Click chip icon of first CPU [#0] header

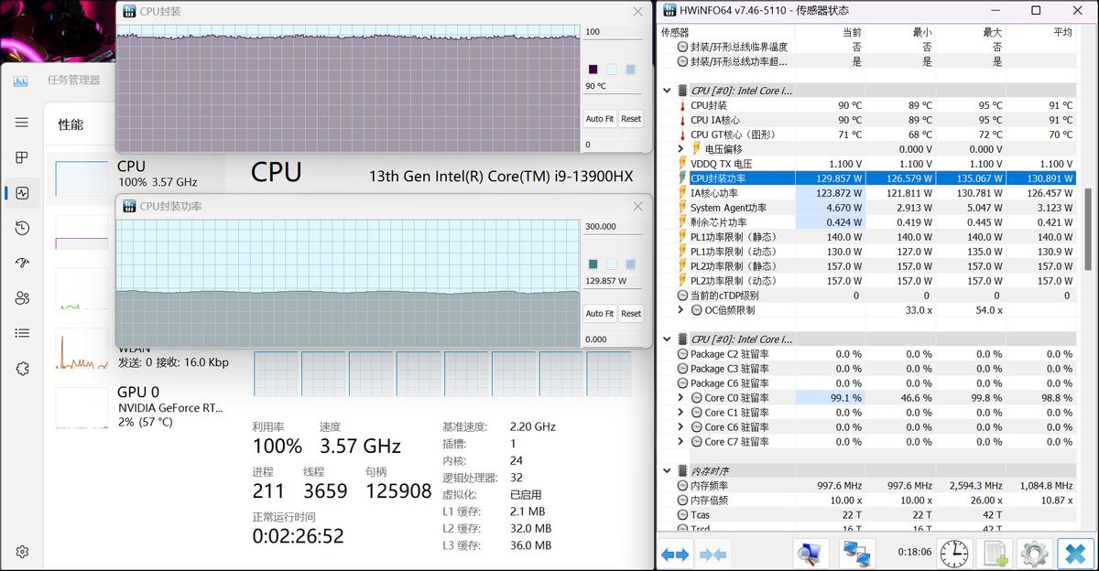click(x=682, y=91)
